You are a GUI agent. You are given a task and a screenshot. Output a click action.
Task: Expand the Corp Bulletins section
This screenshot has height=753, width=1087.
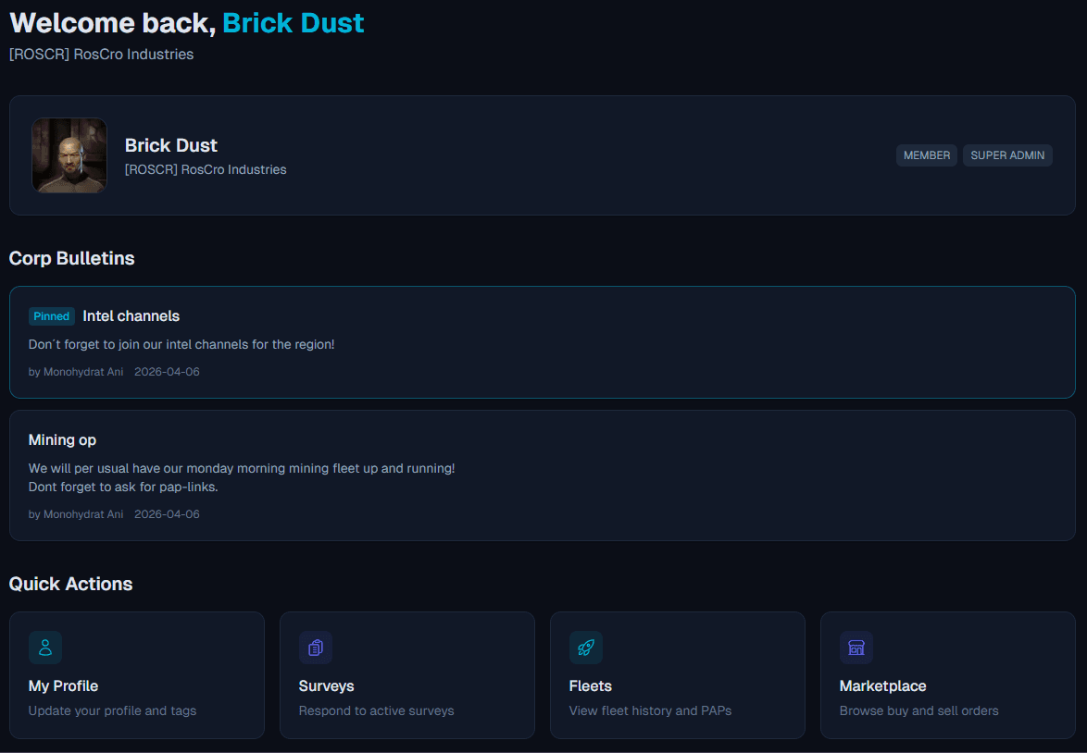tap(71, 258)
